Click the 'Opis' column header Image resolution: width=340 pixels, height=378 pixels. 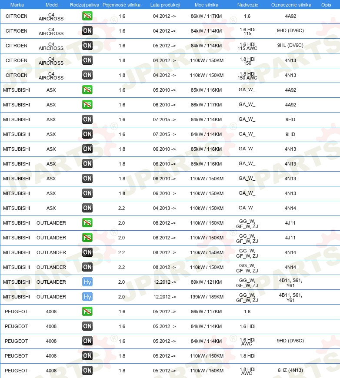[x=326, y=5]
